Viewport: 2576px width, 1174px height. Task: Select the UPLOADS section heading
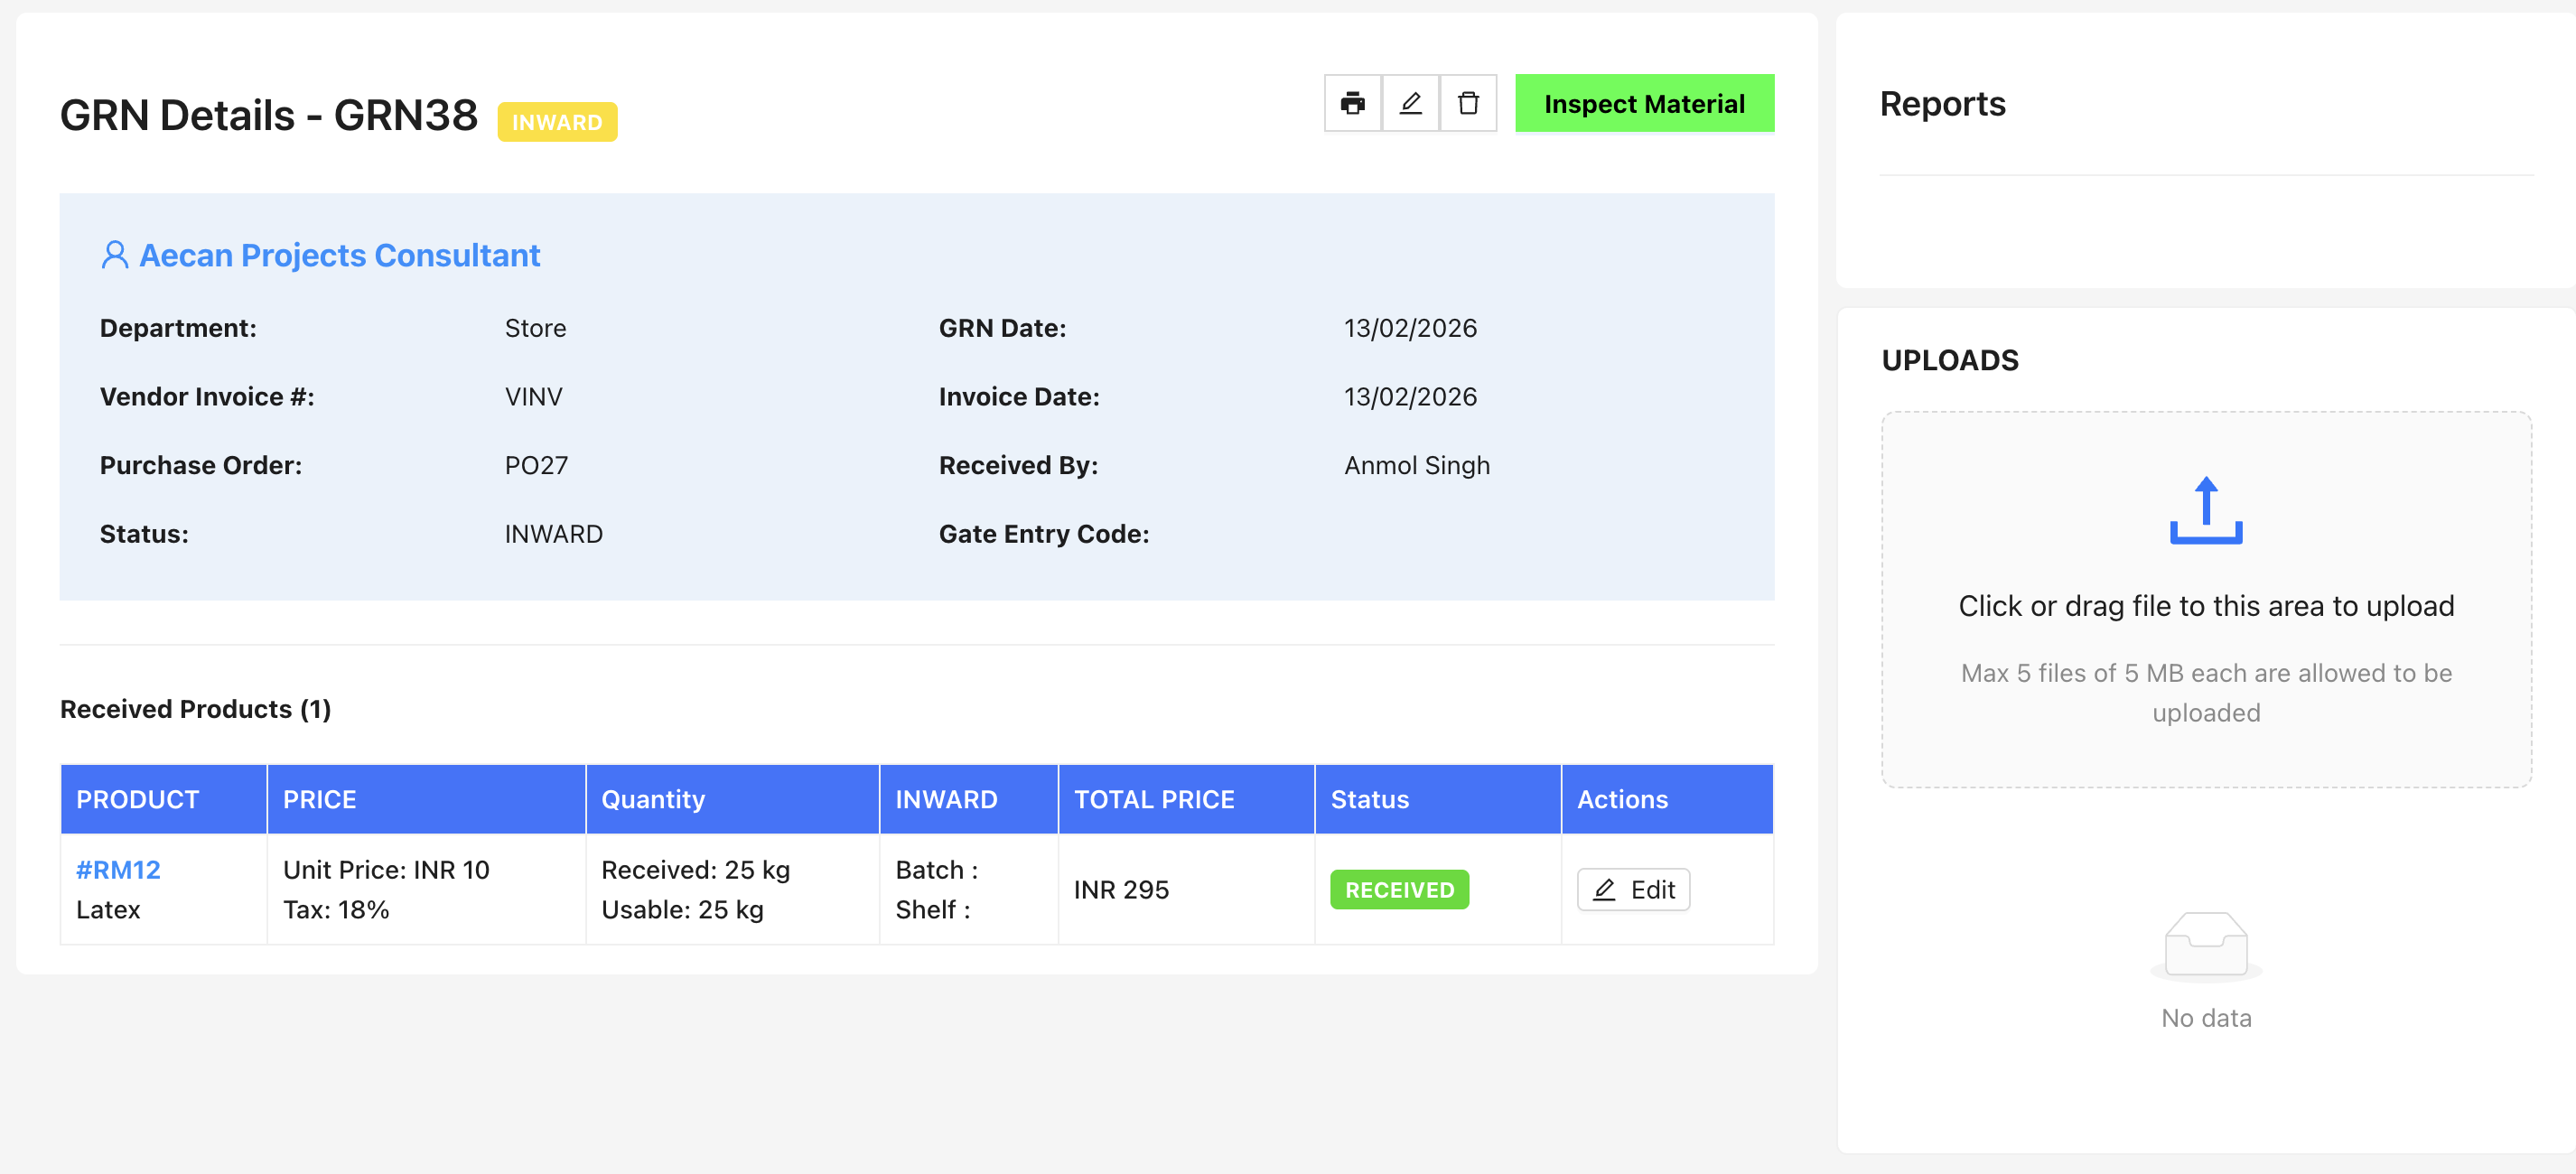(1950, 360)
